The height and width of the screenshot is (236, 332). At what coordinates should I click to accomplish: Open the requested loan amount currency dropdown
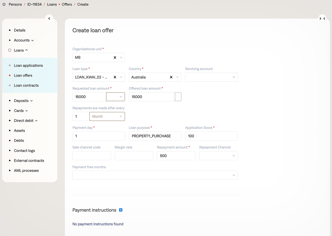click(116, 97)
